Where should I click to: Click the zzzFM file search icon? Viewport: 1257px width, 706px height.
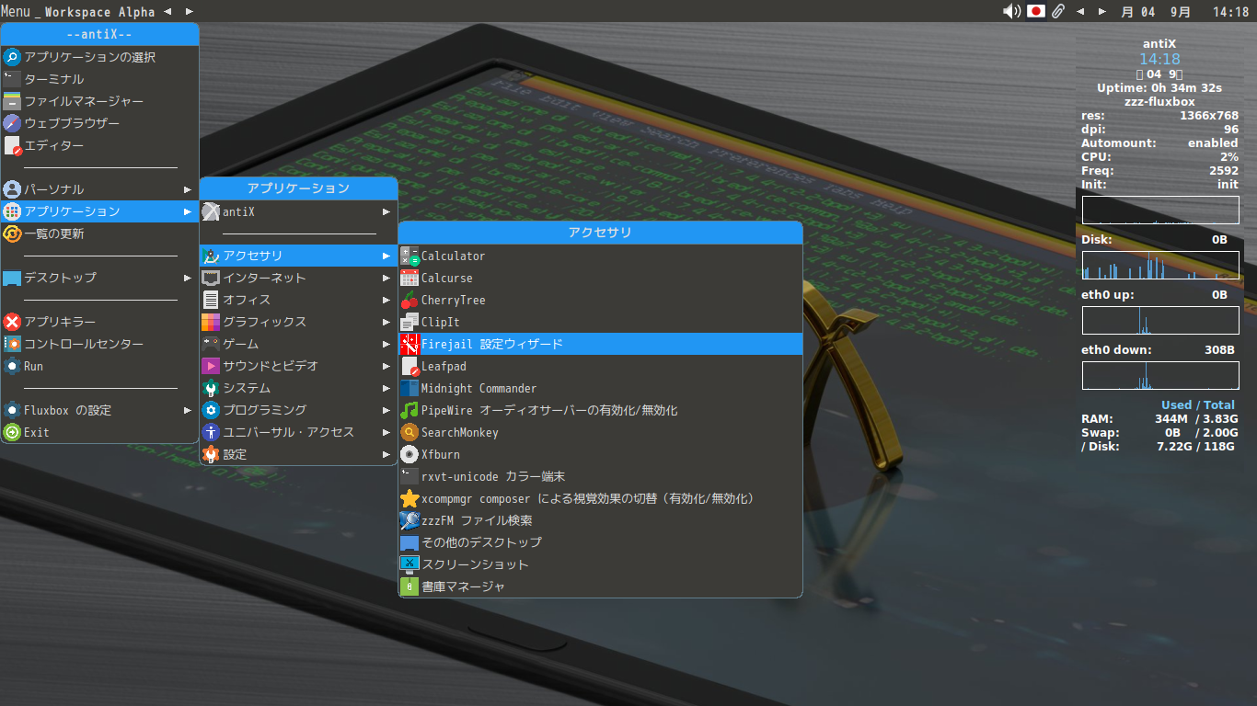[409, 520]
